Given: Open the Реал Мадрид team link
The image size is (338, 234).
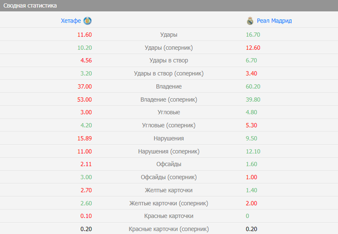Looking at the screenshot, I should point(274,21).
